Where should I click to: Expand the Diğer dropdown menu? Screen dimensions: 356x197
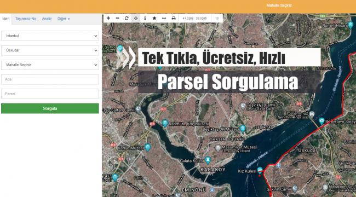pos(64,19)
